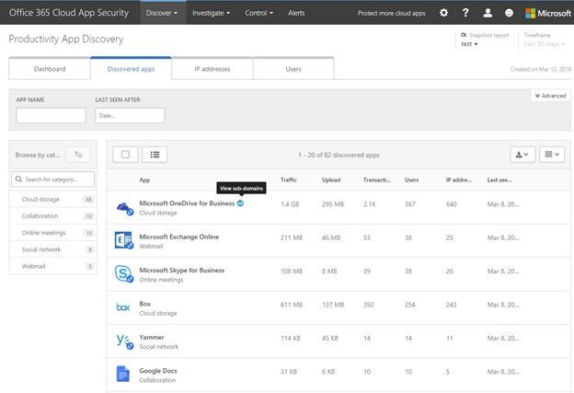Open the Users tab
This screenshot has height=393, width=574.
tap(293, 69)
